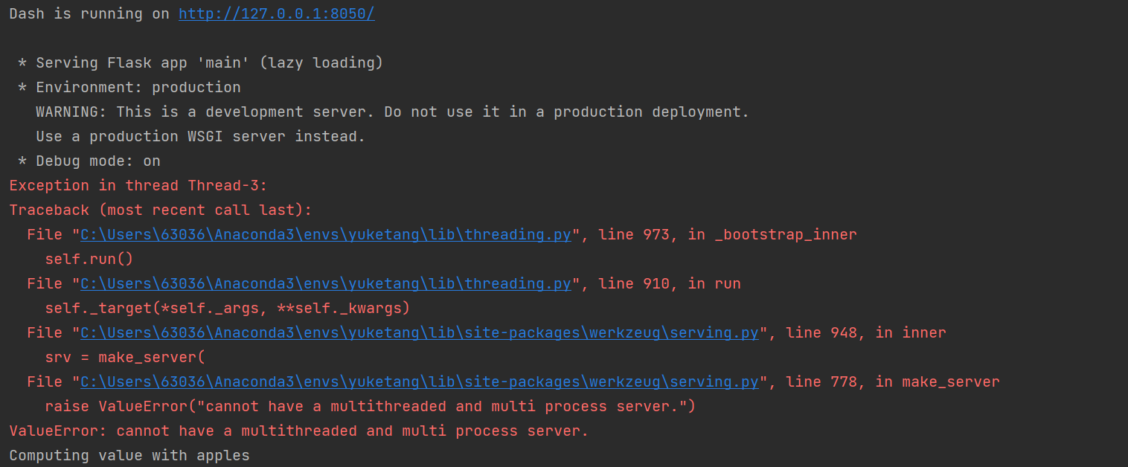Click 'line 973, in _bootstrap_inner' text
This screenshot has width=1128, height=467.
tap(728, 235)
